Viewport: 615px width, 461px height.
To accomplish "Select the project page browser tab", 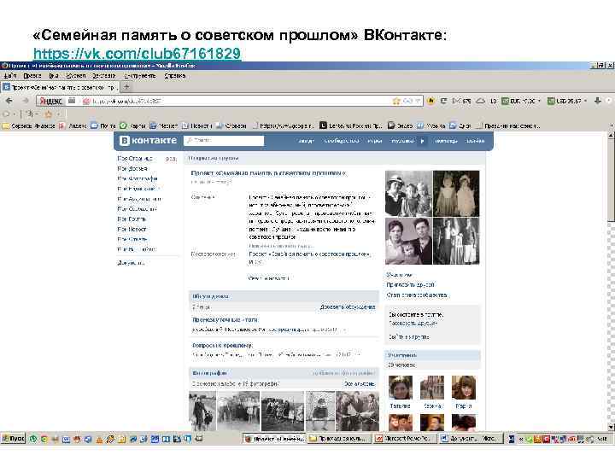I will tap(60, 87).
